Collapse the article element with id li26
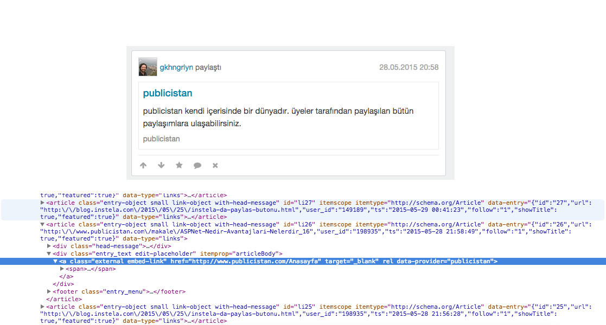 pos(42,224)
